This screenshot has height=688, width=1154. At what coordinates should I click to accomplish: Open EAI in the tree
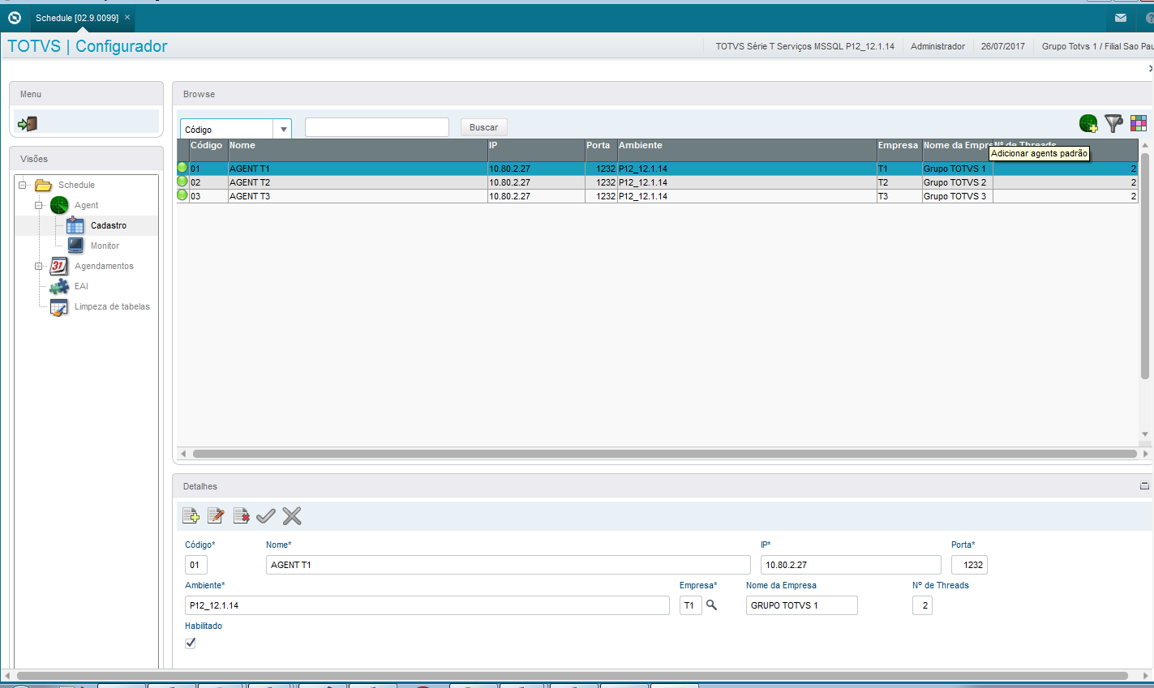[81, 286]
